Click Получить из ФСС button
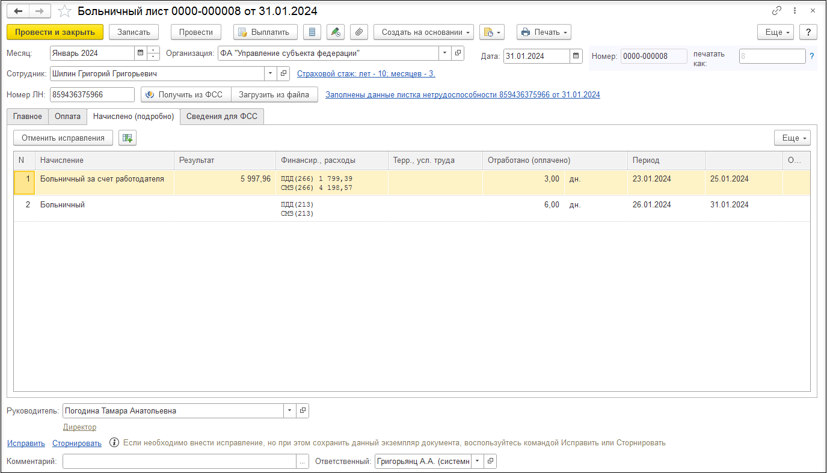This screenshot has width=827, height=473. coord(186,94)
